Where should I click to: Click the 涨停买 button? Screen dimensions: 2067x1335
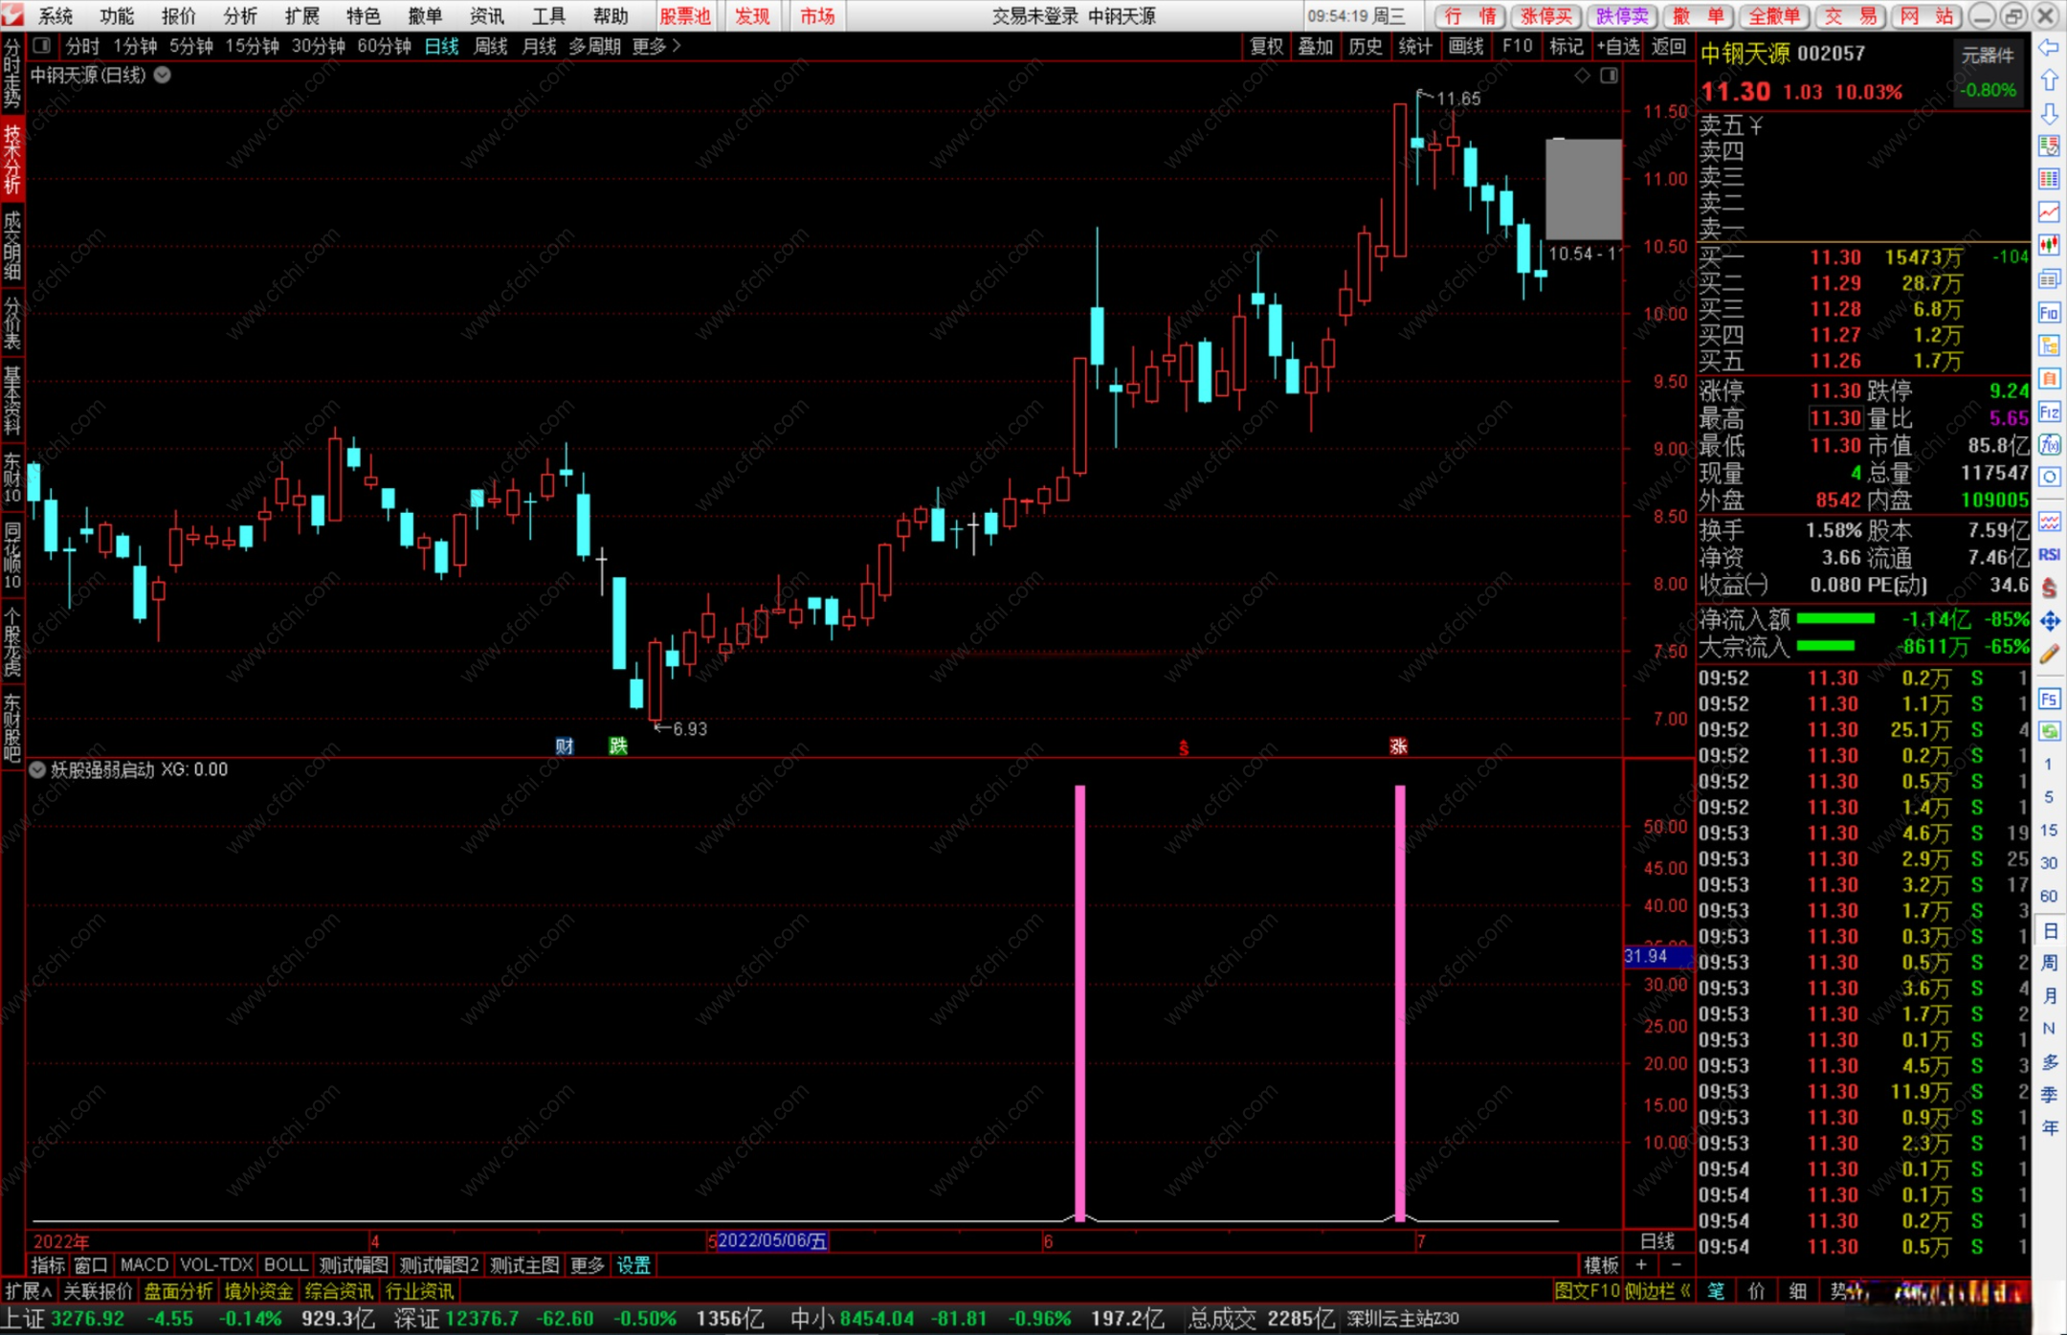point(1545,15)
